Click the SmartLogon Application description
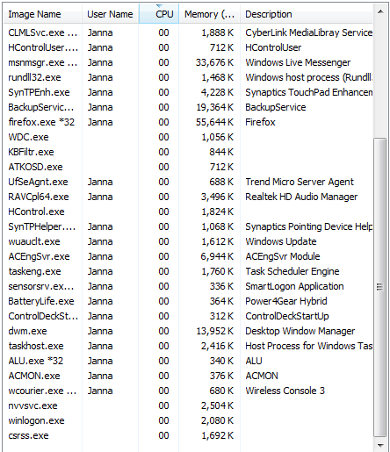The width and height of the screenshot is (390, 452). coord(294,286)
